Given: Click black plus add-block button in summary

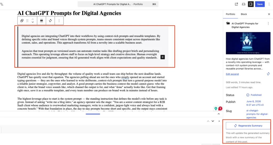Looking at the screenshot, I should click(162, 57).
